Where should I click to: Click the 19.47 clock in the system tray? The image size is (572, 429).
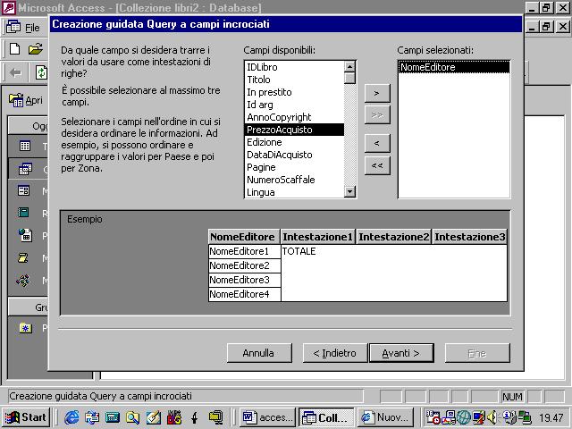(x=551, y=417)
